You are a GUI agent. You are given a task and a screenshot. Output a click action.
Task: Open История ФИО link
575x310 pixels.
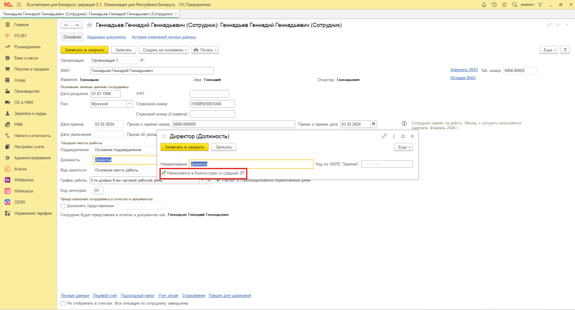[463, 77]
